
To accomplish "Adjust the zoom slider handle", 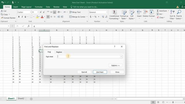I will [x=173, y=102].
